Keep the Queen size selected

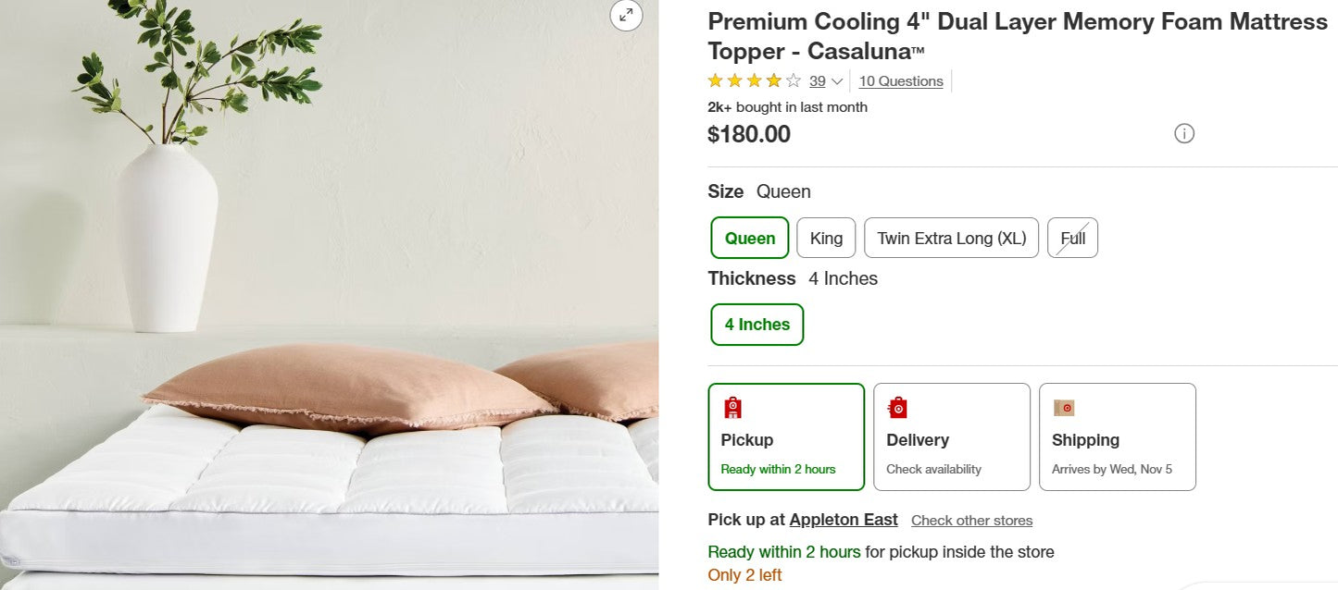[x=749, y=238]
